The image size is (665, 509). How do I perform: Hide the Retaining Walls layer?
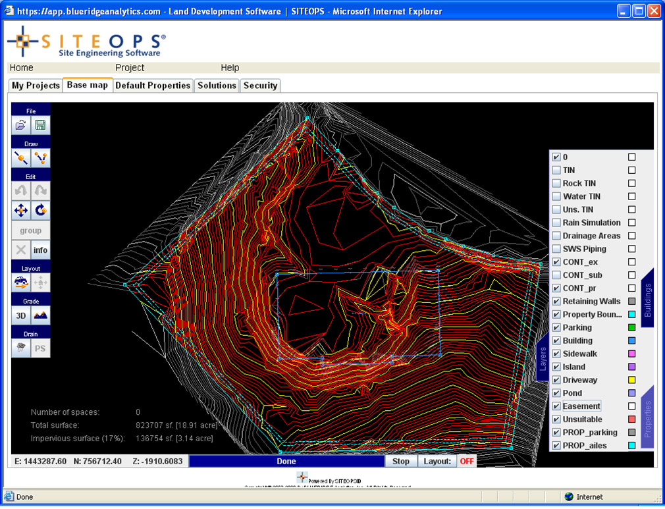click(556, 302)
